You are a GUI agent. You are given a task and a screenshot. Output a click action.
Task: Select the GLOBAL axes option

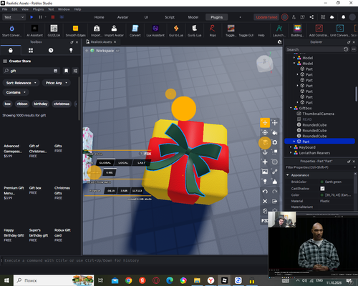[x=105, y=163]
